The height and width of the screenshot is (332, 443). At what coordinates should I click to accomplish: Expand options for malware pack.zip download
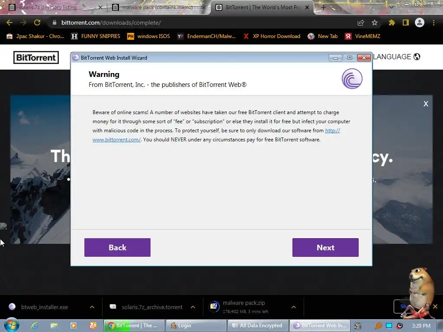[294, 307]
